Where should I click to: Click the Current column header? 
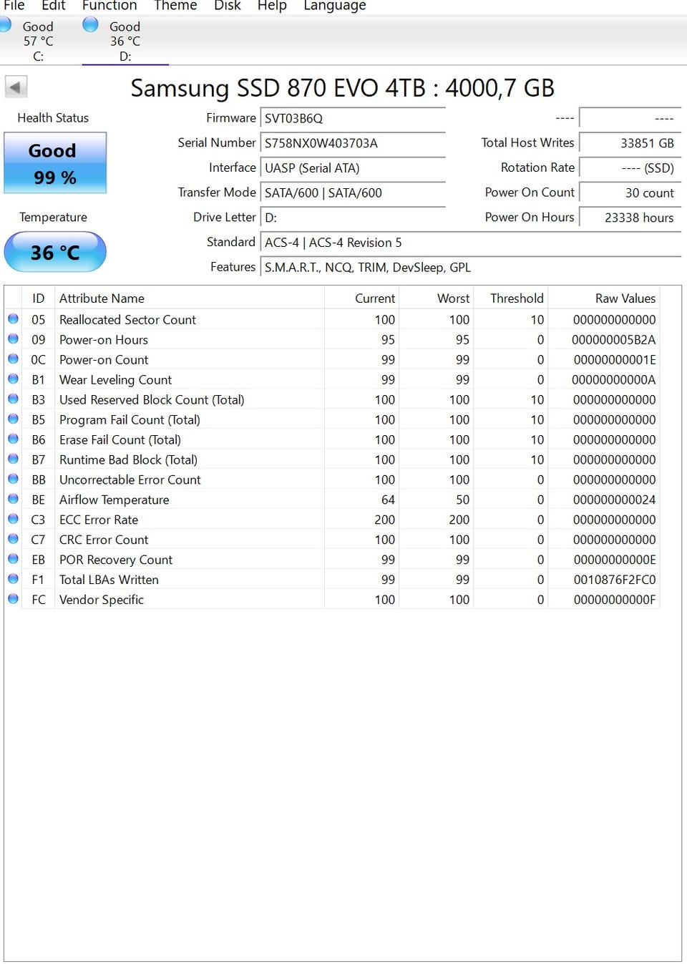pos(362,298)
